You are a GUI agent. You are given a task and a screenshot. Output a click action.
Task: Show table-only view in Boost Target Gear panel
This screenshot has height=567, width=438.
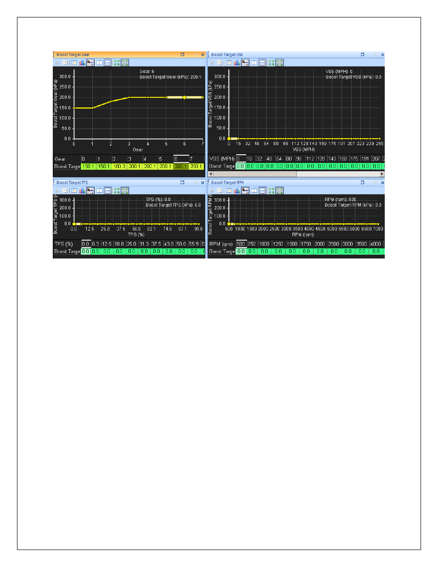pyautogui.click(x=73, y=62)
